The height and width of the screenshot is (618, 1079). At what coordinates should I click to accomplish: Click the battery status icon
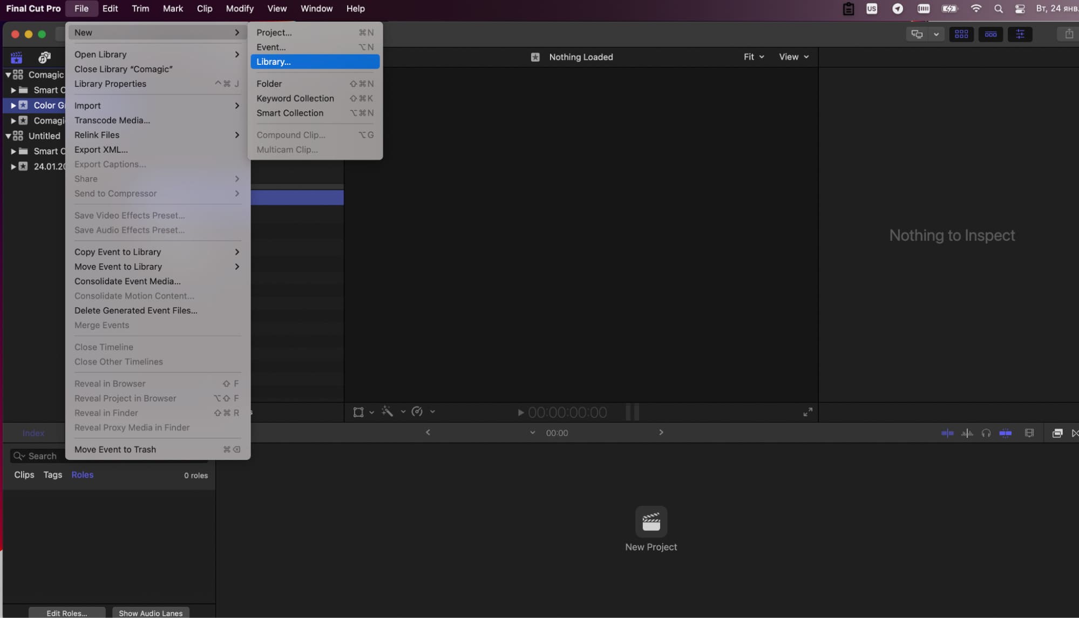tap(949, 9)
